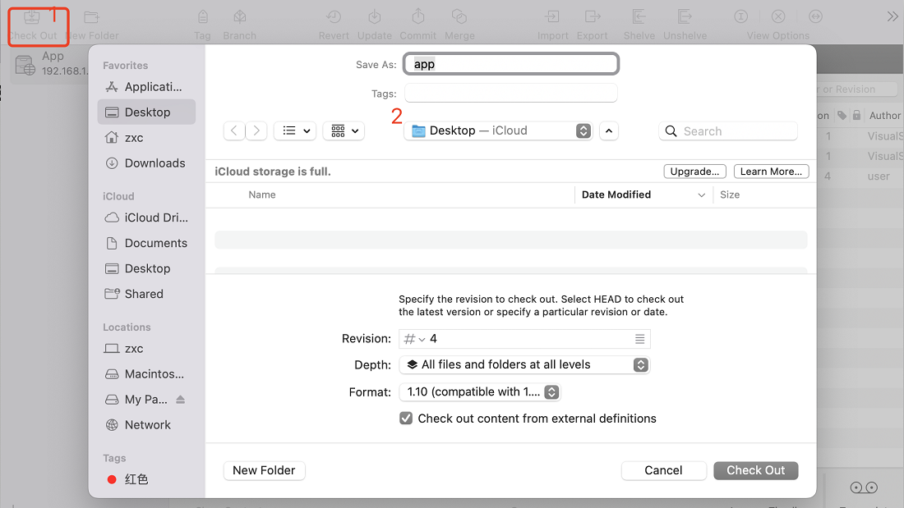Open Network in the sidebar

point(146,424)
